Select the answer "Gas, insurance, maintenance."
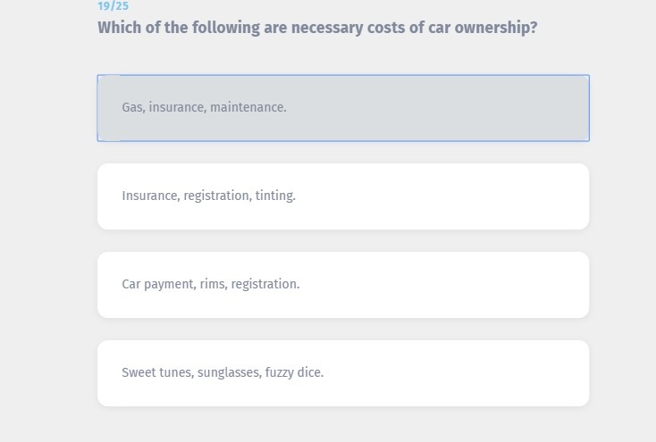Viewport: 656px width, 442px height. click(342, 108)
